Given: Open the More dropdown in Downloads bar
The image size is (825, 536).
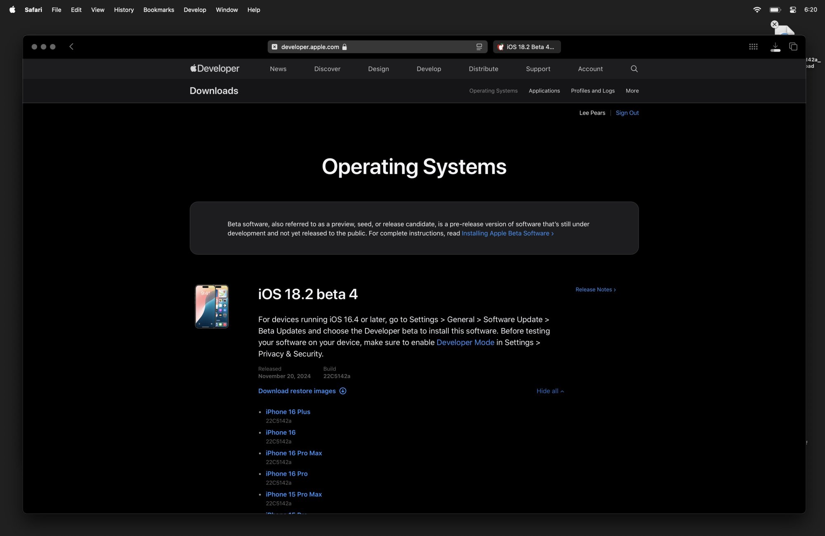Looking at the screenshot, I should click(x=632, y=91).
